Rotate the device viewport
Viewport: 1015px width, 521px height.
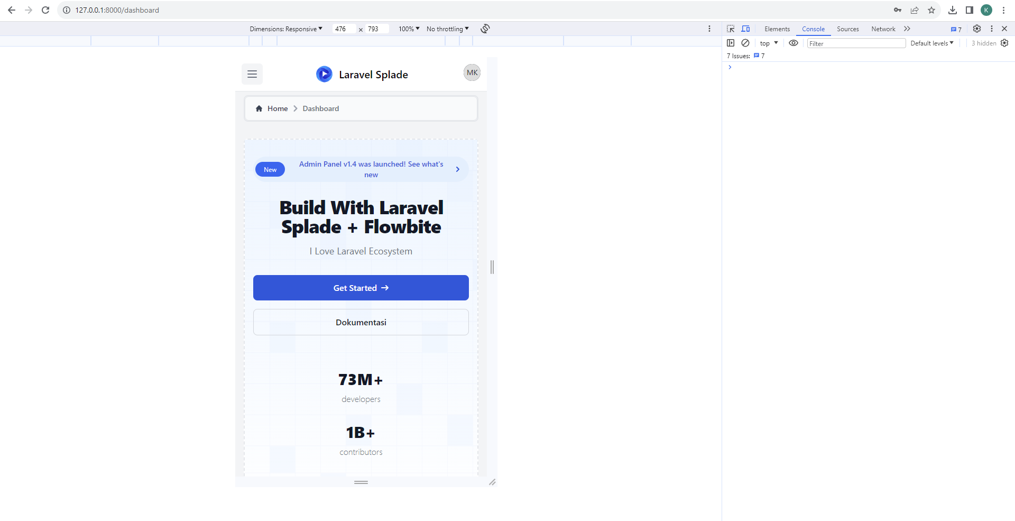click(x=485, y=29)
